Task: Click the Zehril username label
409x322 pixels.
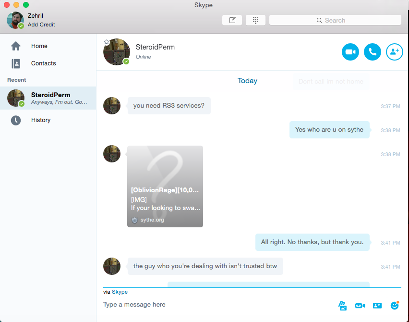Action: (x=36, y=16)
